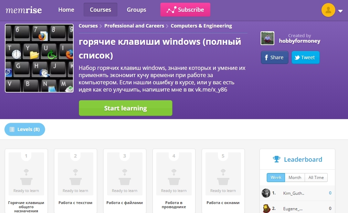The image size is (348, 213).
Task: Switch leaderboard to Week
Action: pyautogui.click(x=276, y=178)
